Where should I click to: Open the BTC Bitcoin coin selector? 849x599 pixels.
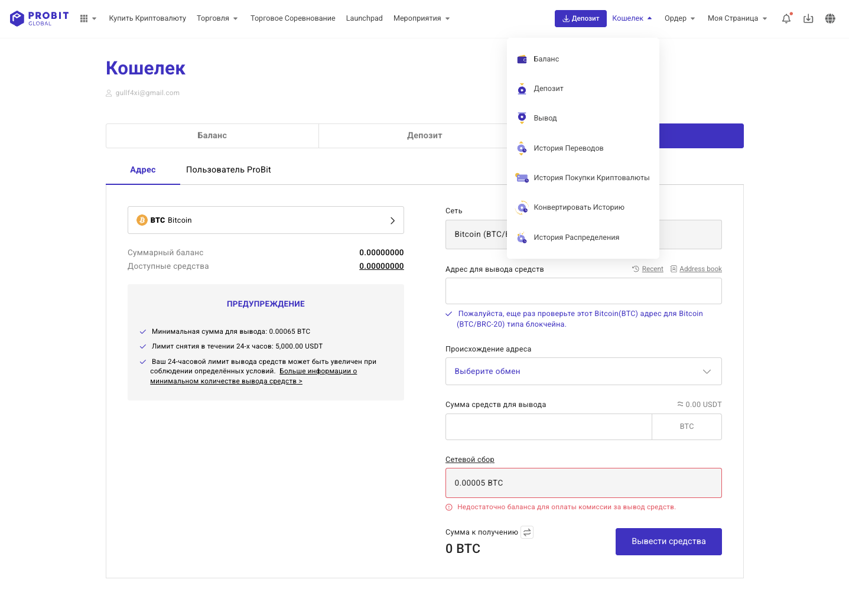266,220
